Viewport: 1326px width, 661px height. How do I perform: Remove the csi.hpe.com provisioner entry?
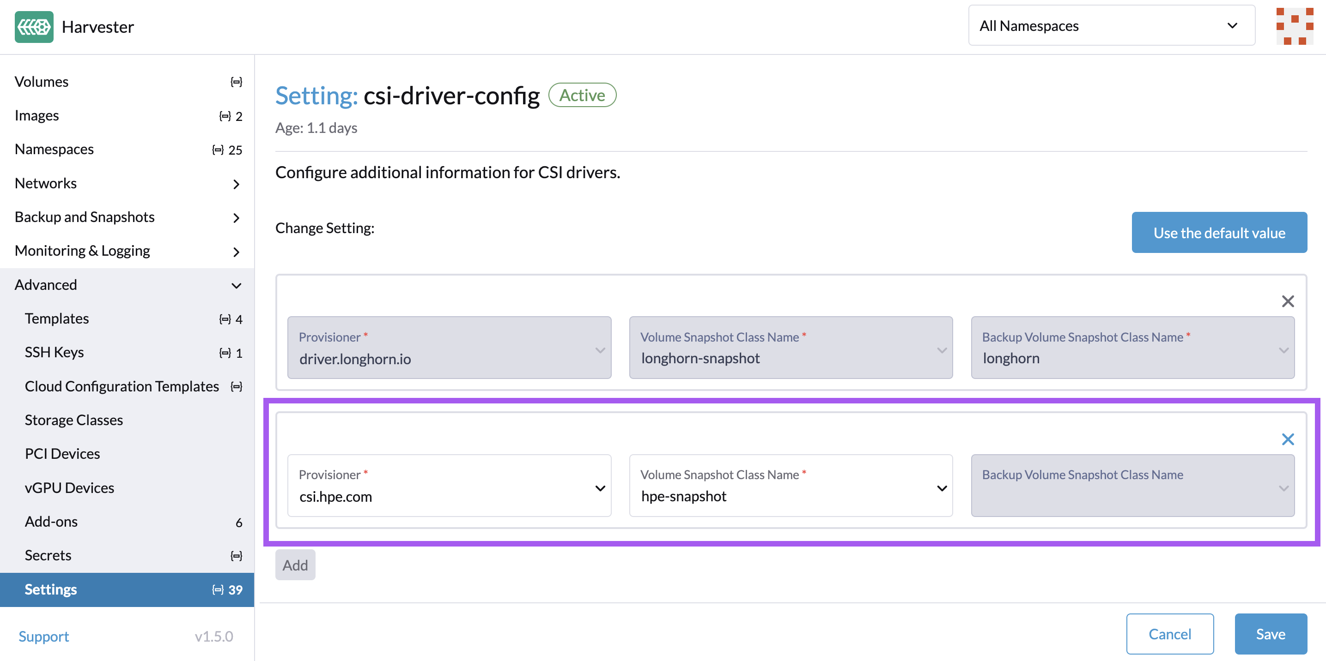(x=1287, y=439)
